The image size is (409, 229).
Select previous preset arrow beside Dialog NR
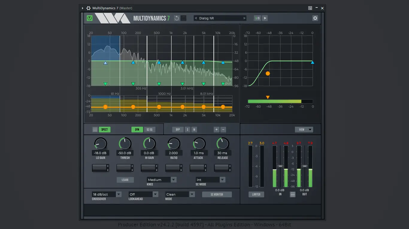point(196,18)
